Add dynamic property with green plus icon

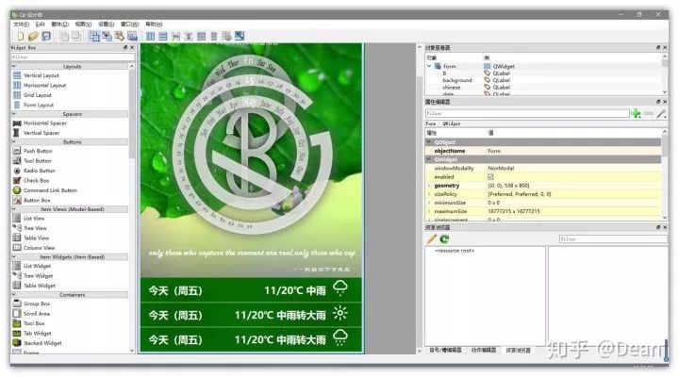[x=636, y=114]
